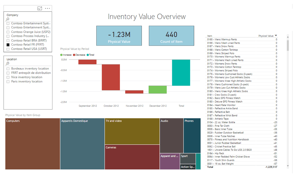Click the Decrease legend red dot

74,55
